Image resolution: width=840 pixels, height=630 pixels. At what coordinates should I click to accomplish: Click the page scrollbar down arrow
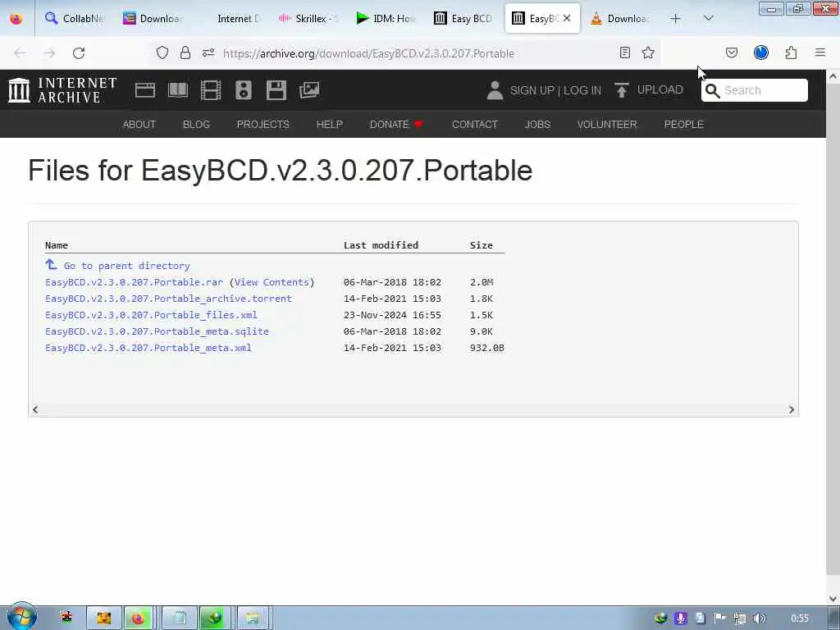tap(833, 598)
